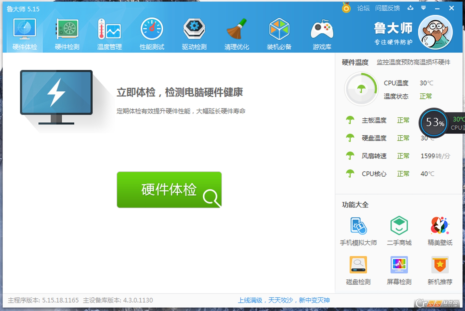Browse the 游戏库 game library
Screen dimensions: 465x311
[321, 33]
